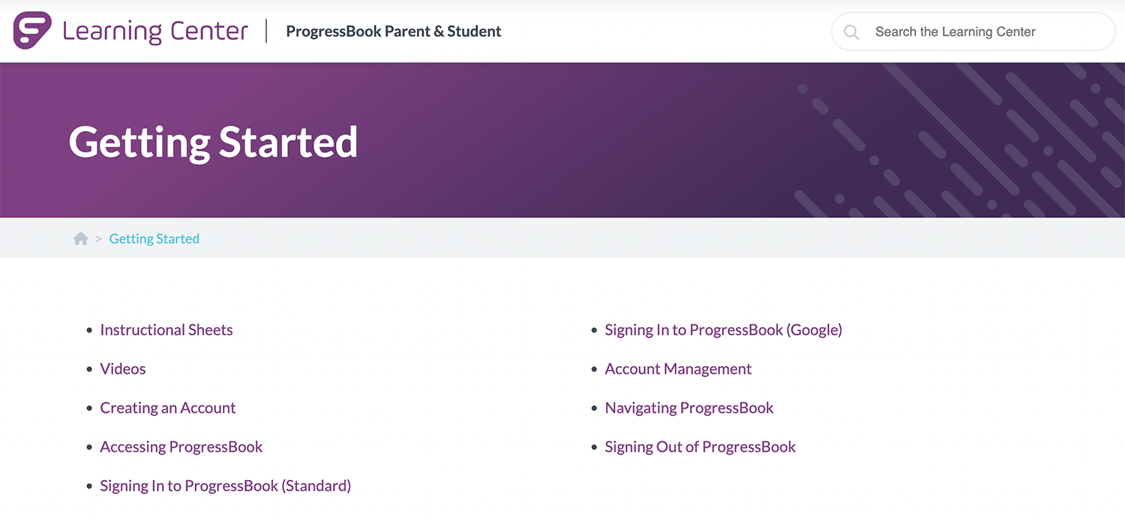Click the magnifying glass search icon
This screenshot has height=522, width=1125.
click(x=851, y=32)
